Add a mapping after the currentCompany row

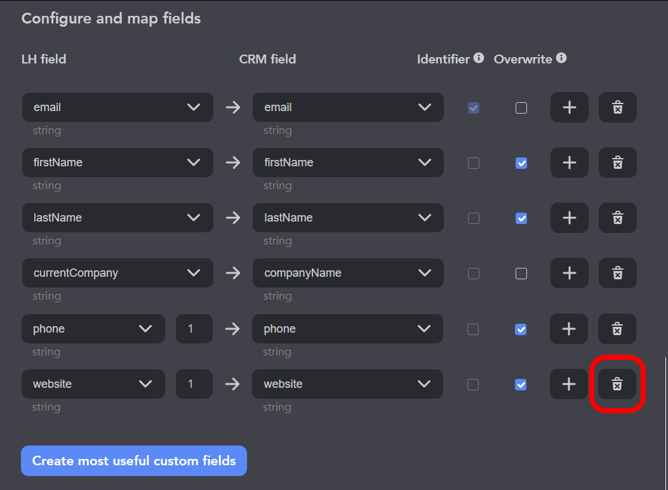point(569,273)
